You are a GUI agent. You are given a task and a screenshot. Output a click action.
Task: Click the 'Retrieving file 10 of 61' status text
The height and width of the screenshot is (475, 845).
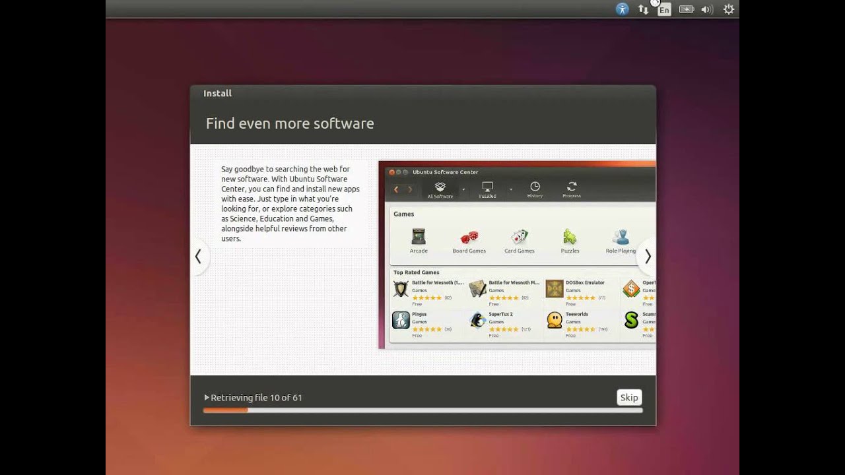[256, 398]
